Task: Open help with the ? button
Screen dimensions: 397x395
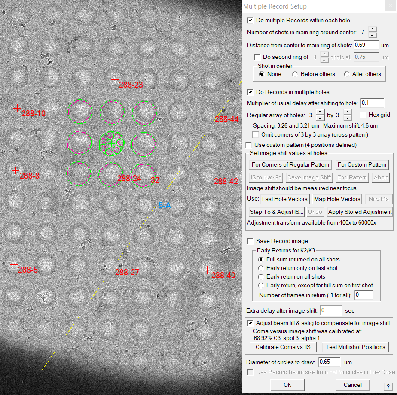Action: click(x=388, y=386)
